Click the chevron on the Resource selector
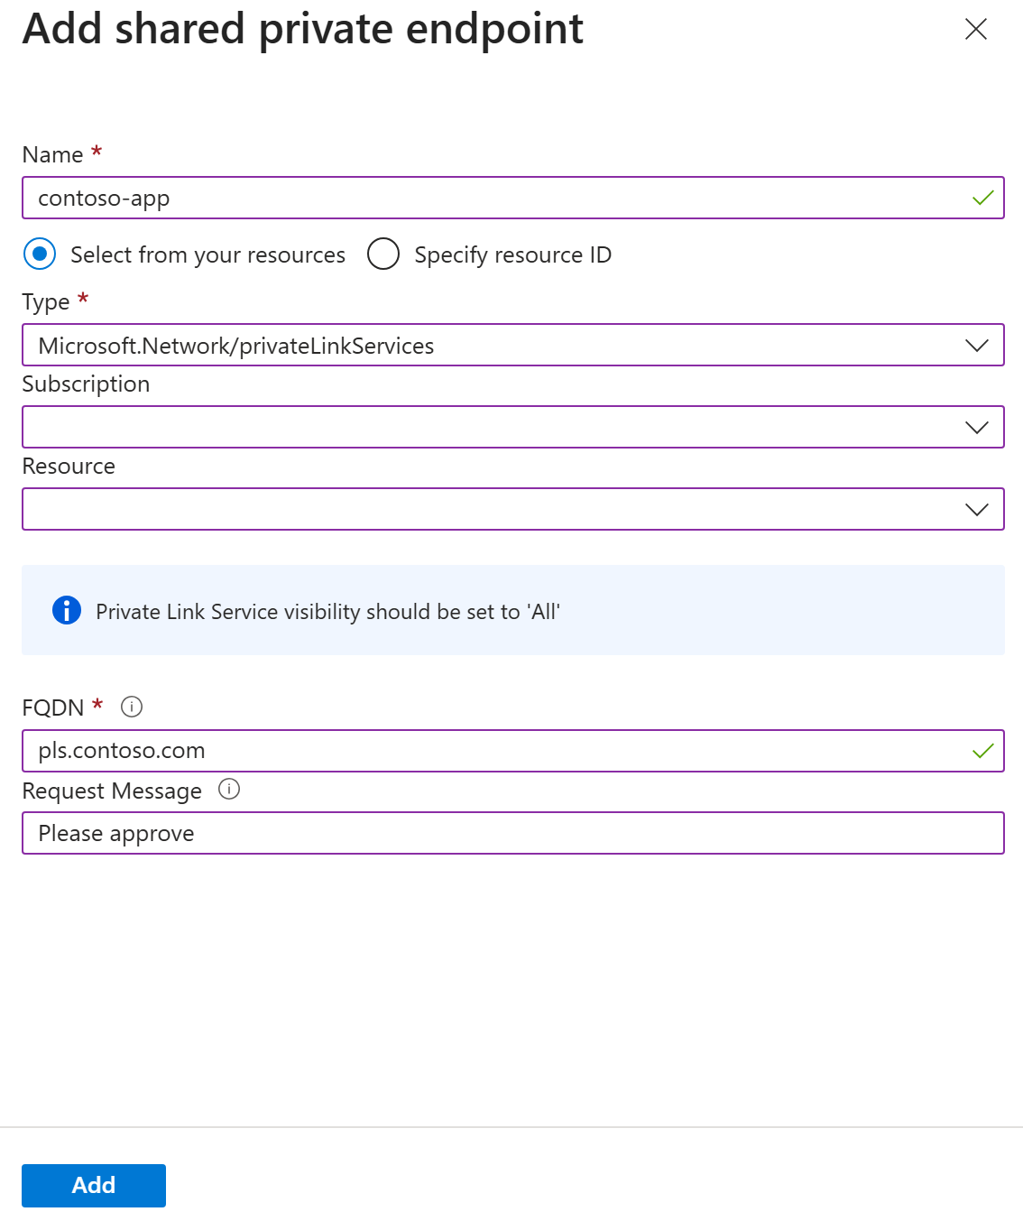 (977, 509)
